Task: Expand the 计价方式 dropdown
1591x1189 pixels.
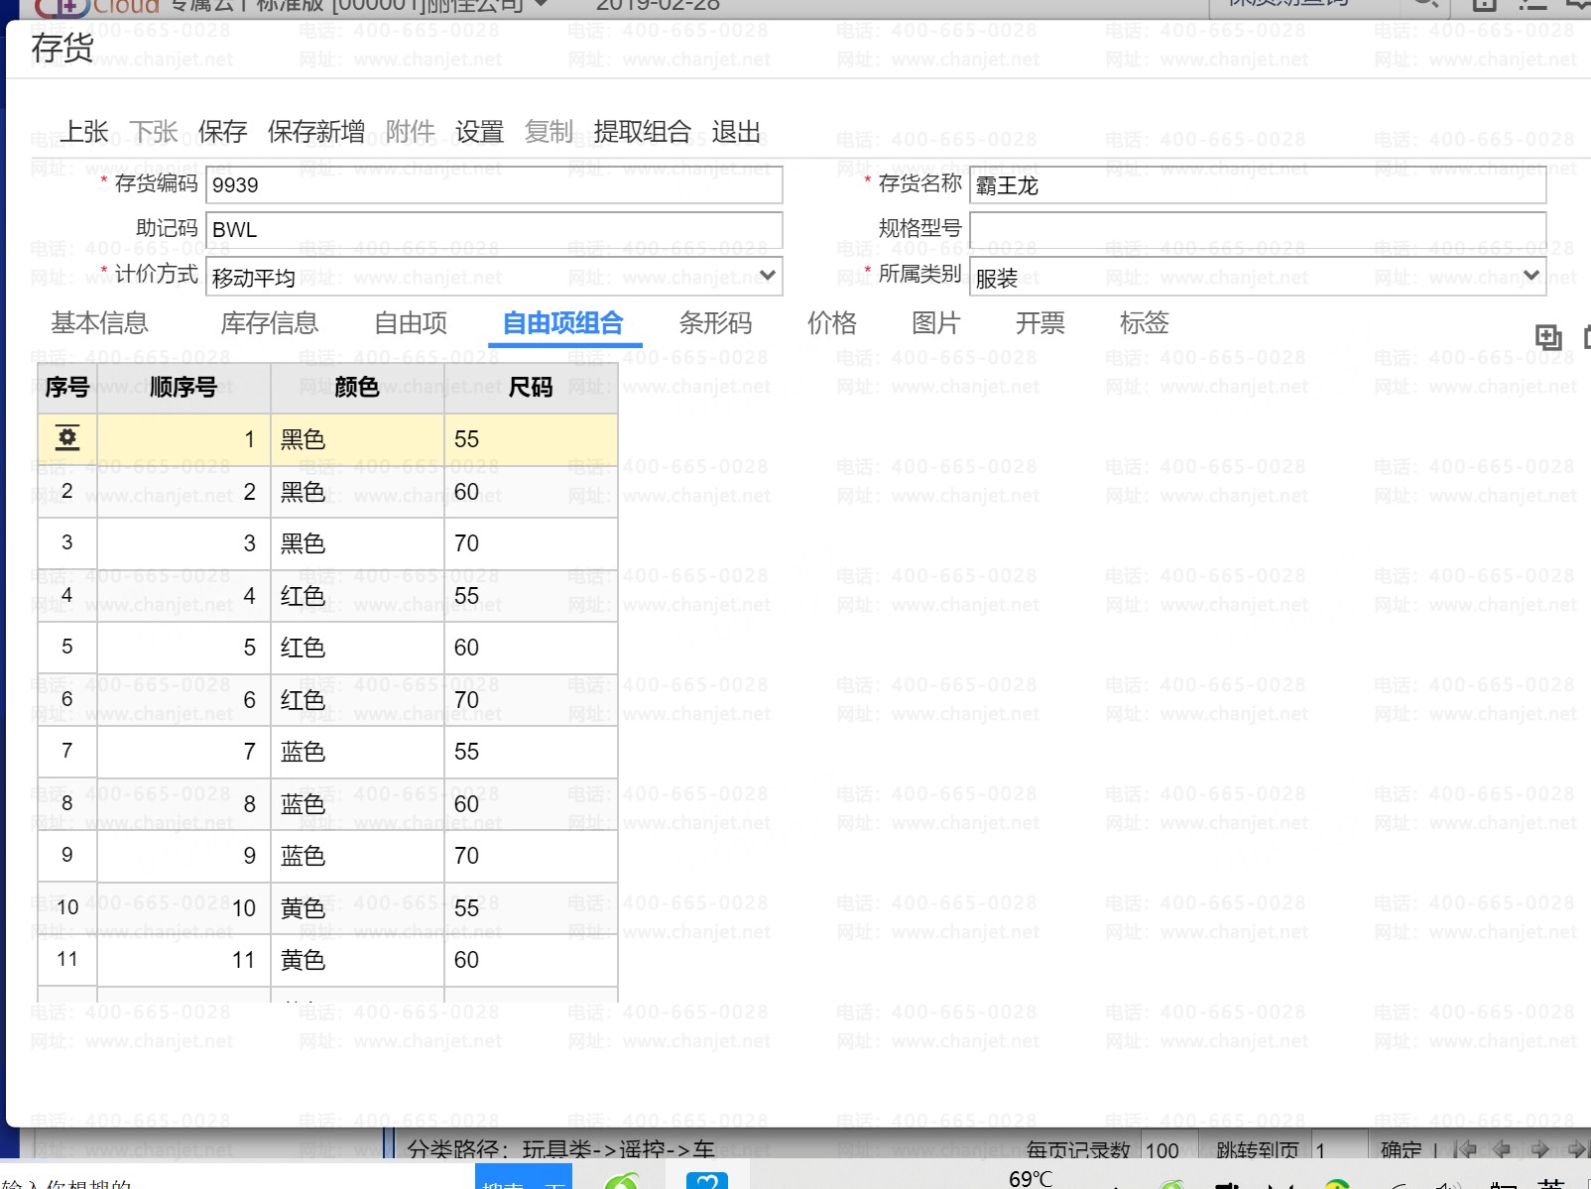Action: [767, 276]
